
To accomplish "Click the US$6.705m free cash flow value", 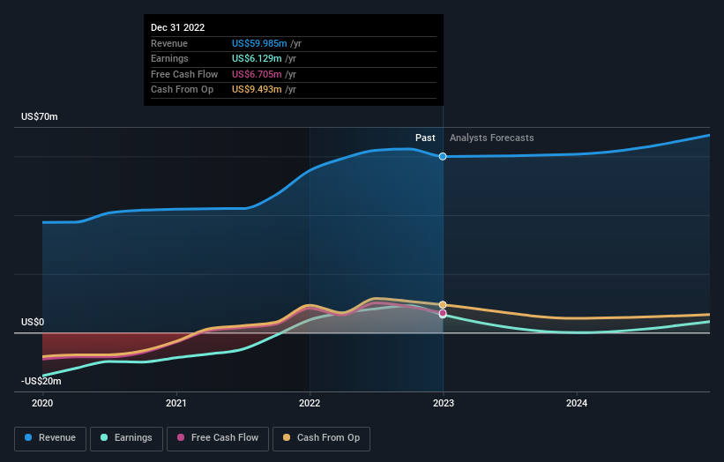I will pyautogui.click(x=257, y=74).
